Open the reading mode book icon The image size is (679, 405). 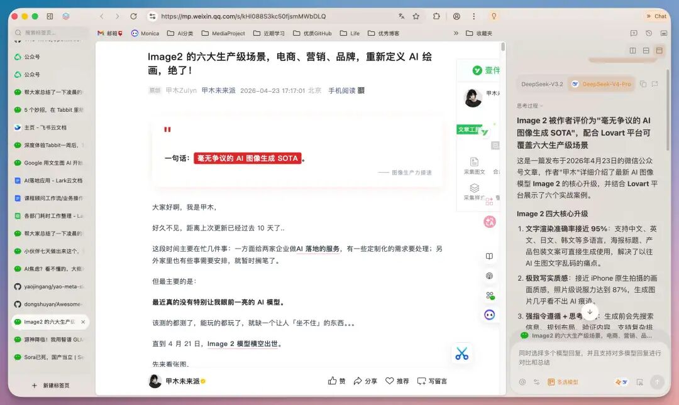pos(489,256)
